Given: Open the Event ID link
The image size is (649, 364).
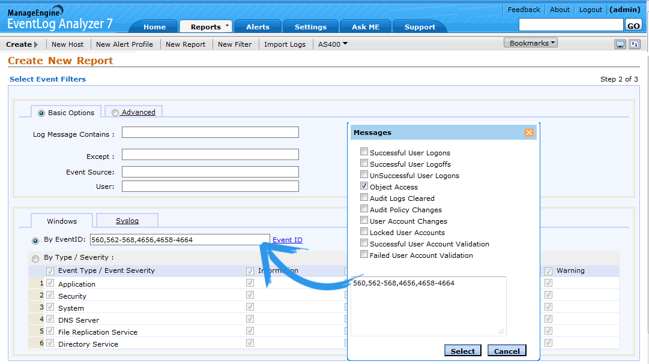Looking at the screenshot, I should tap(287, 240).
